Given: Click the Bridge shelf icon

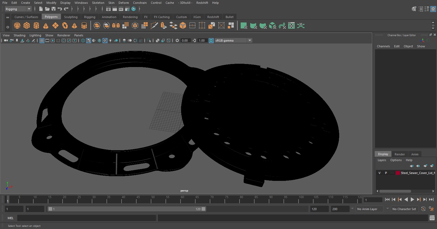Looking at the screenshot, I should click(x=173, y=26).
